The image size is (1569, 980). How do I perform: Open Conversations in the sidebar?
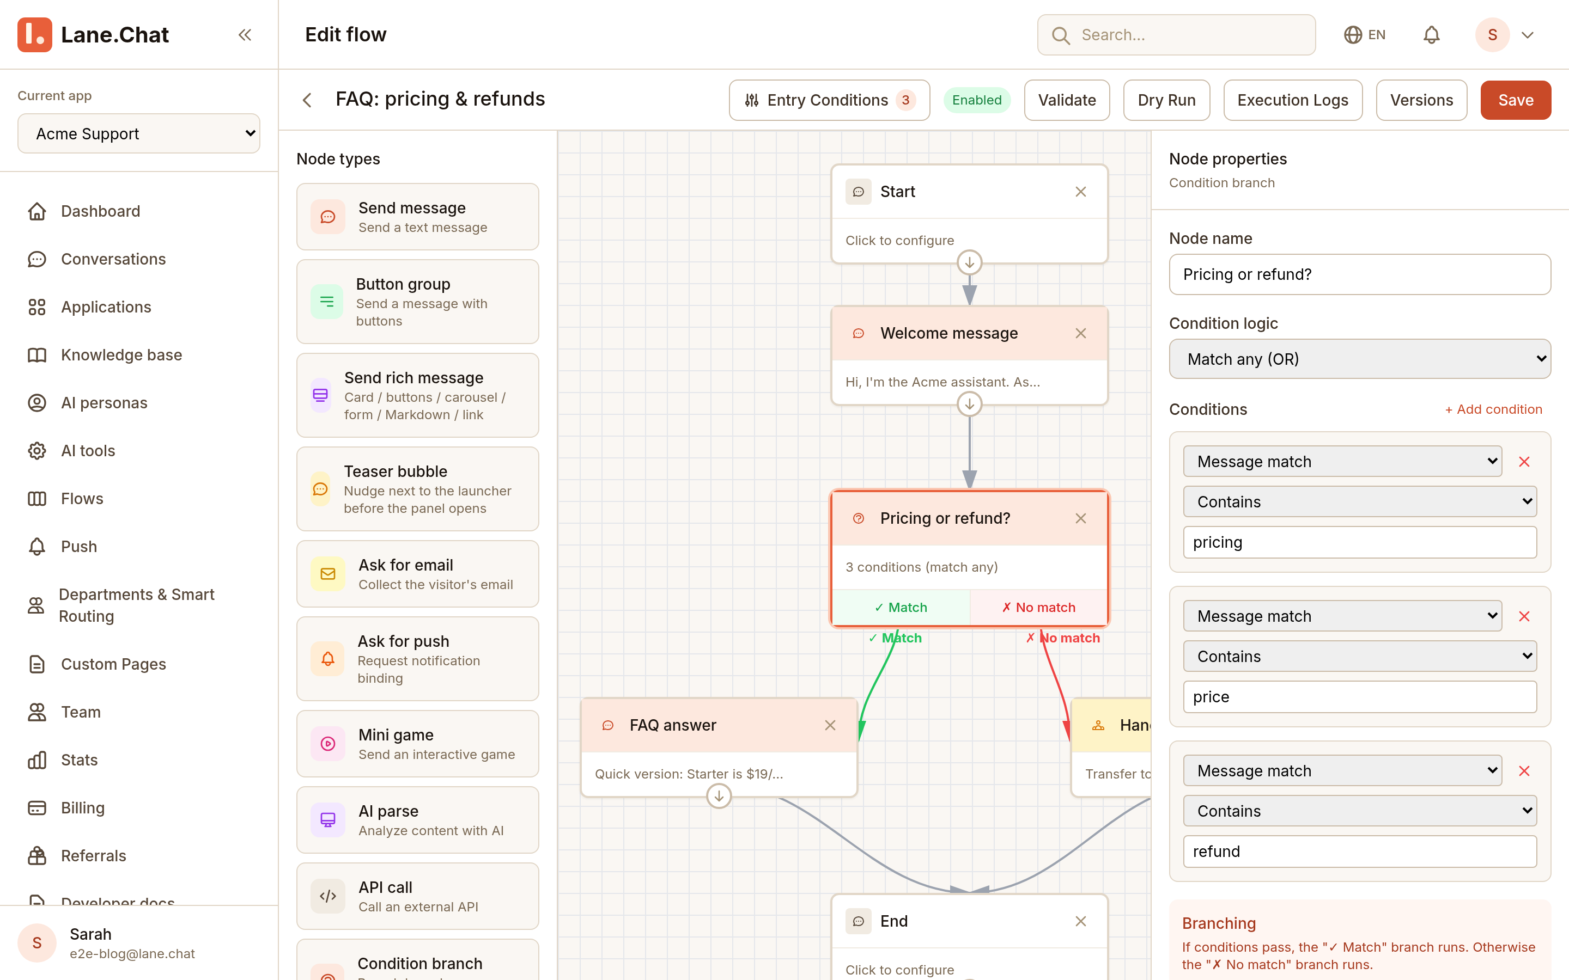tap(139, 259)
